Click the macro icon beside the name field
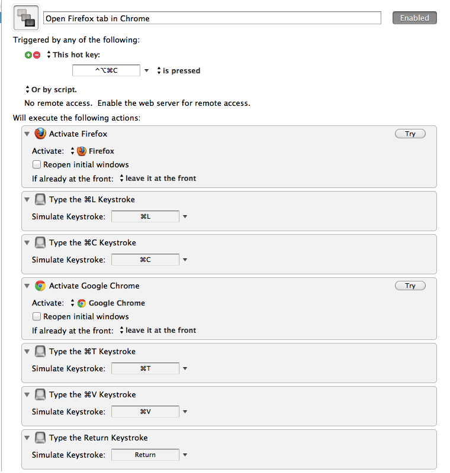450x473 pixels. pyautogui.click(x=25, y=18)
